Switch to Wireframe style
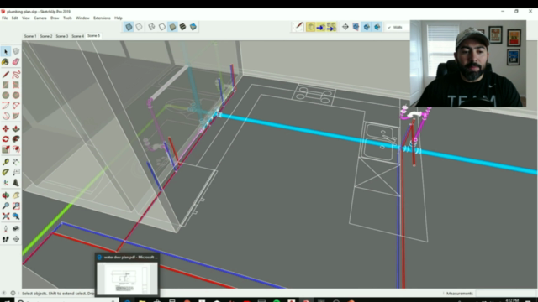The image size is (538, 302). (x=151, y=27)
